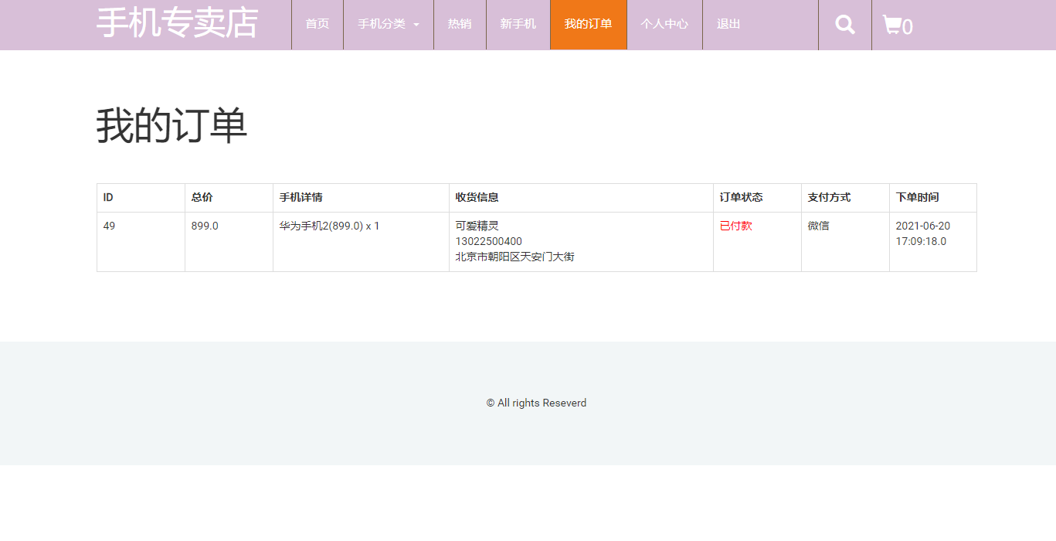Click the red 已付款 order status

pos(735,226)
